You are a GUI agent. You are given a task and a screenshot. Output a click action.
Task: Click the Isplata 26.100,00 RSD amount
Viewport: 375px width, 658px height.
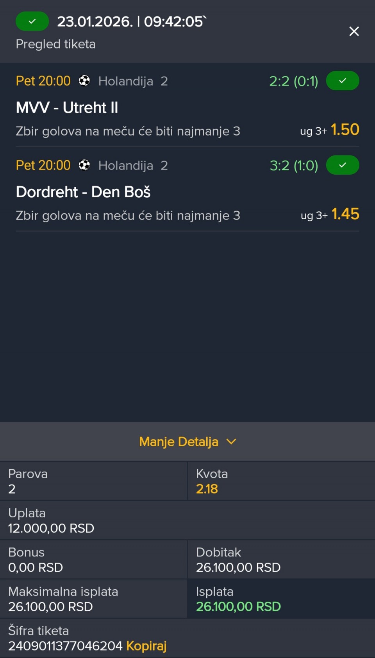pyautogui.click(x=238, y=606)
